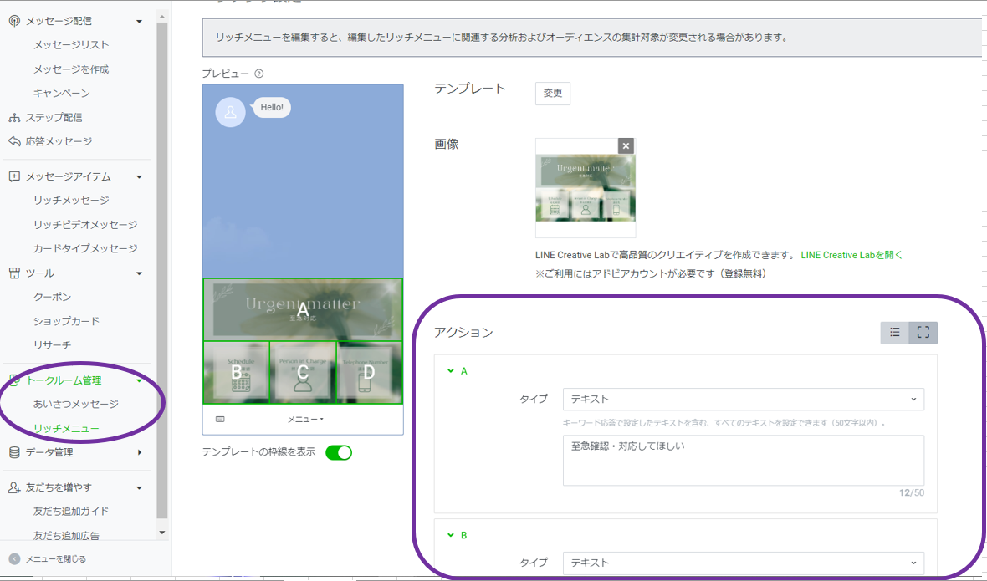Select area B Schedule in preview
Screen dimensions: 987x581
[236, 372]
